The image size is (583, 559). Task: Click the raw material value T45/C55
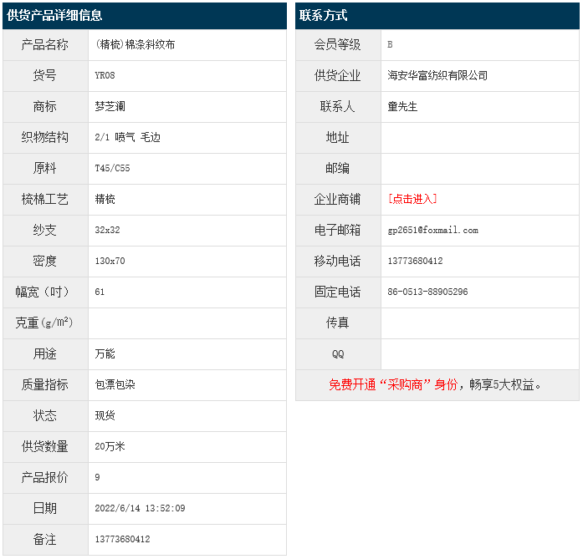pyautogui.click(x=113, y=169)
